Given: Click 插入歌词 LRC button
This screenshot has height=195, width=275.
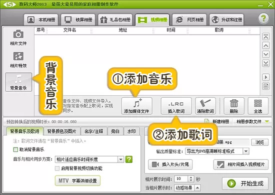Looking at the screenshot, I should point(176,106).
